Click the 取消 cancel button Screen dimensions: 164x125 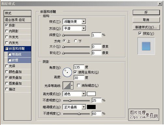coord(146,20)
